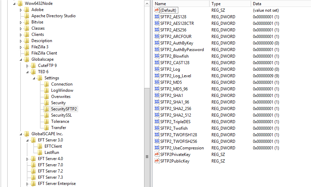311x187 pixels.
Task: Click the SFTP2_AES128 DWORD icon
Action: click(x=157, y=17)
